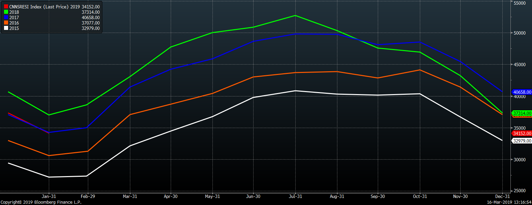Click the Dec-31 x-axis date label
The height and width of the screenshot is (205, 532).
[x=502, y=196]
